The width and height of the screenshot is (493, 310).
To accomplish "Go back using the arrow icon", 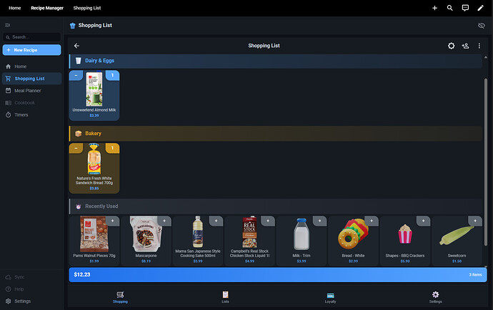I will [x=76, y=46].
